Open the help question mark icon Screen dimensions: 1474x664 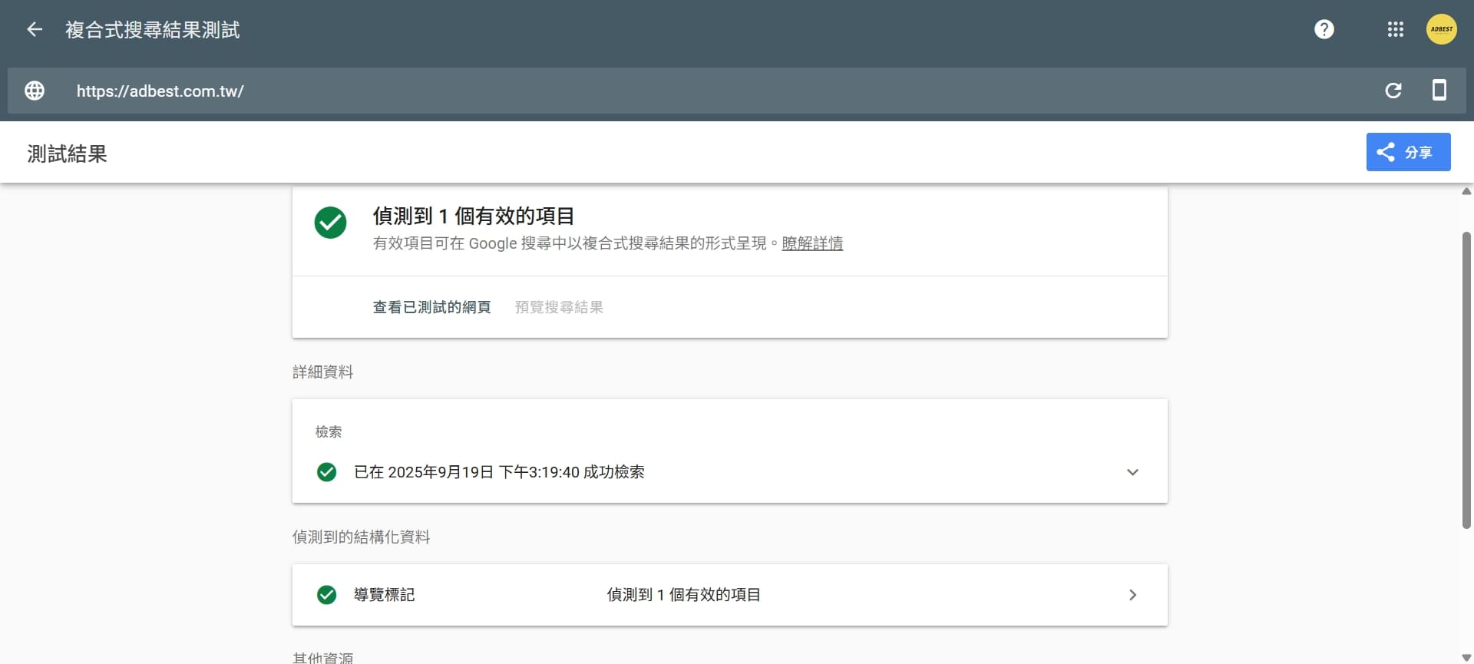tap(1324, 29)
